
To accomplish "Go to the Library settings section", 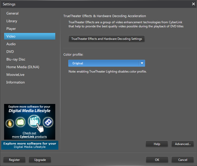I will coord(12,21).
